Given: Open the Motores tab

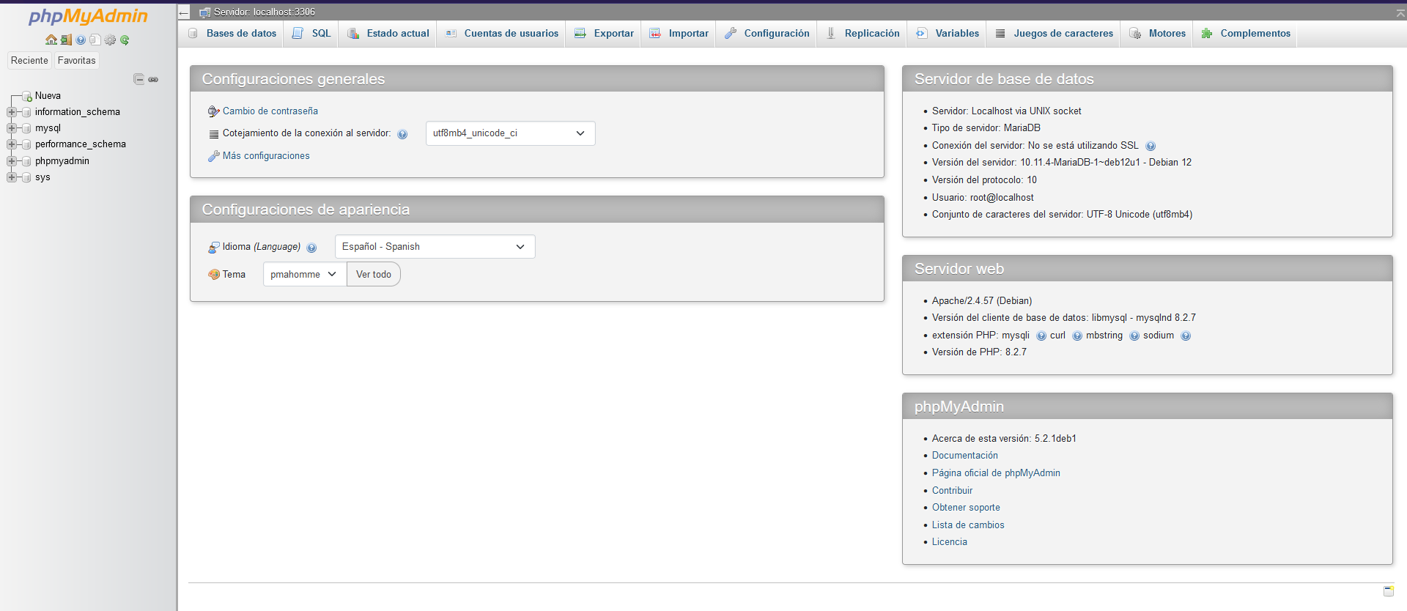Looking at the screenshot, I should click(x=1157, y=34).
